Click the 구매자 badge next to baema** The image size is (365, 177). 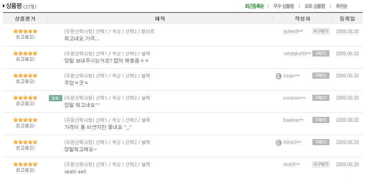pyautogui.click(x=321, y=120)
